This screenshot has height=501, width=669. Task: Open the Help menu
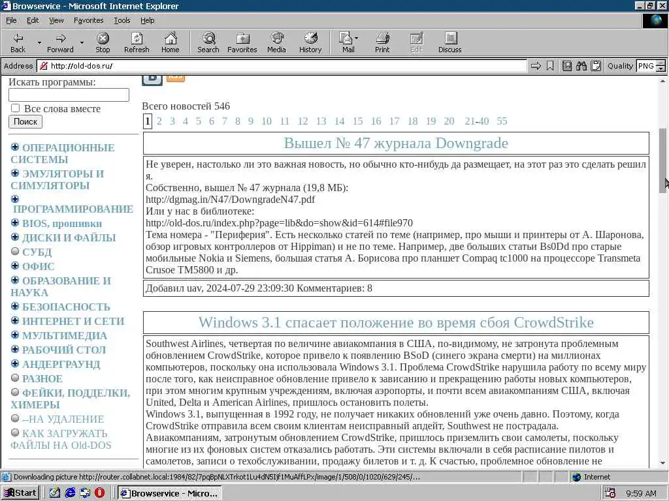pyautogui.click(x=147, y=20)
